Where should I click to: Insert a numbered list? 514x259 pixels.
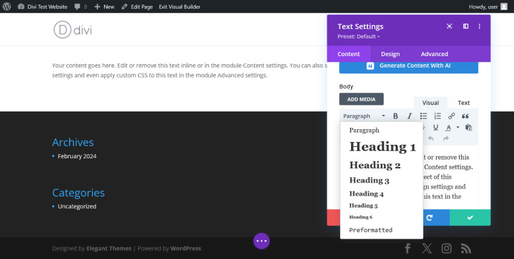[438, 116]
